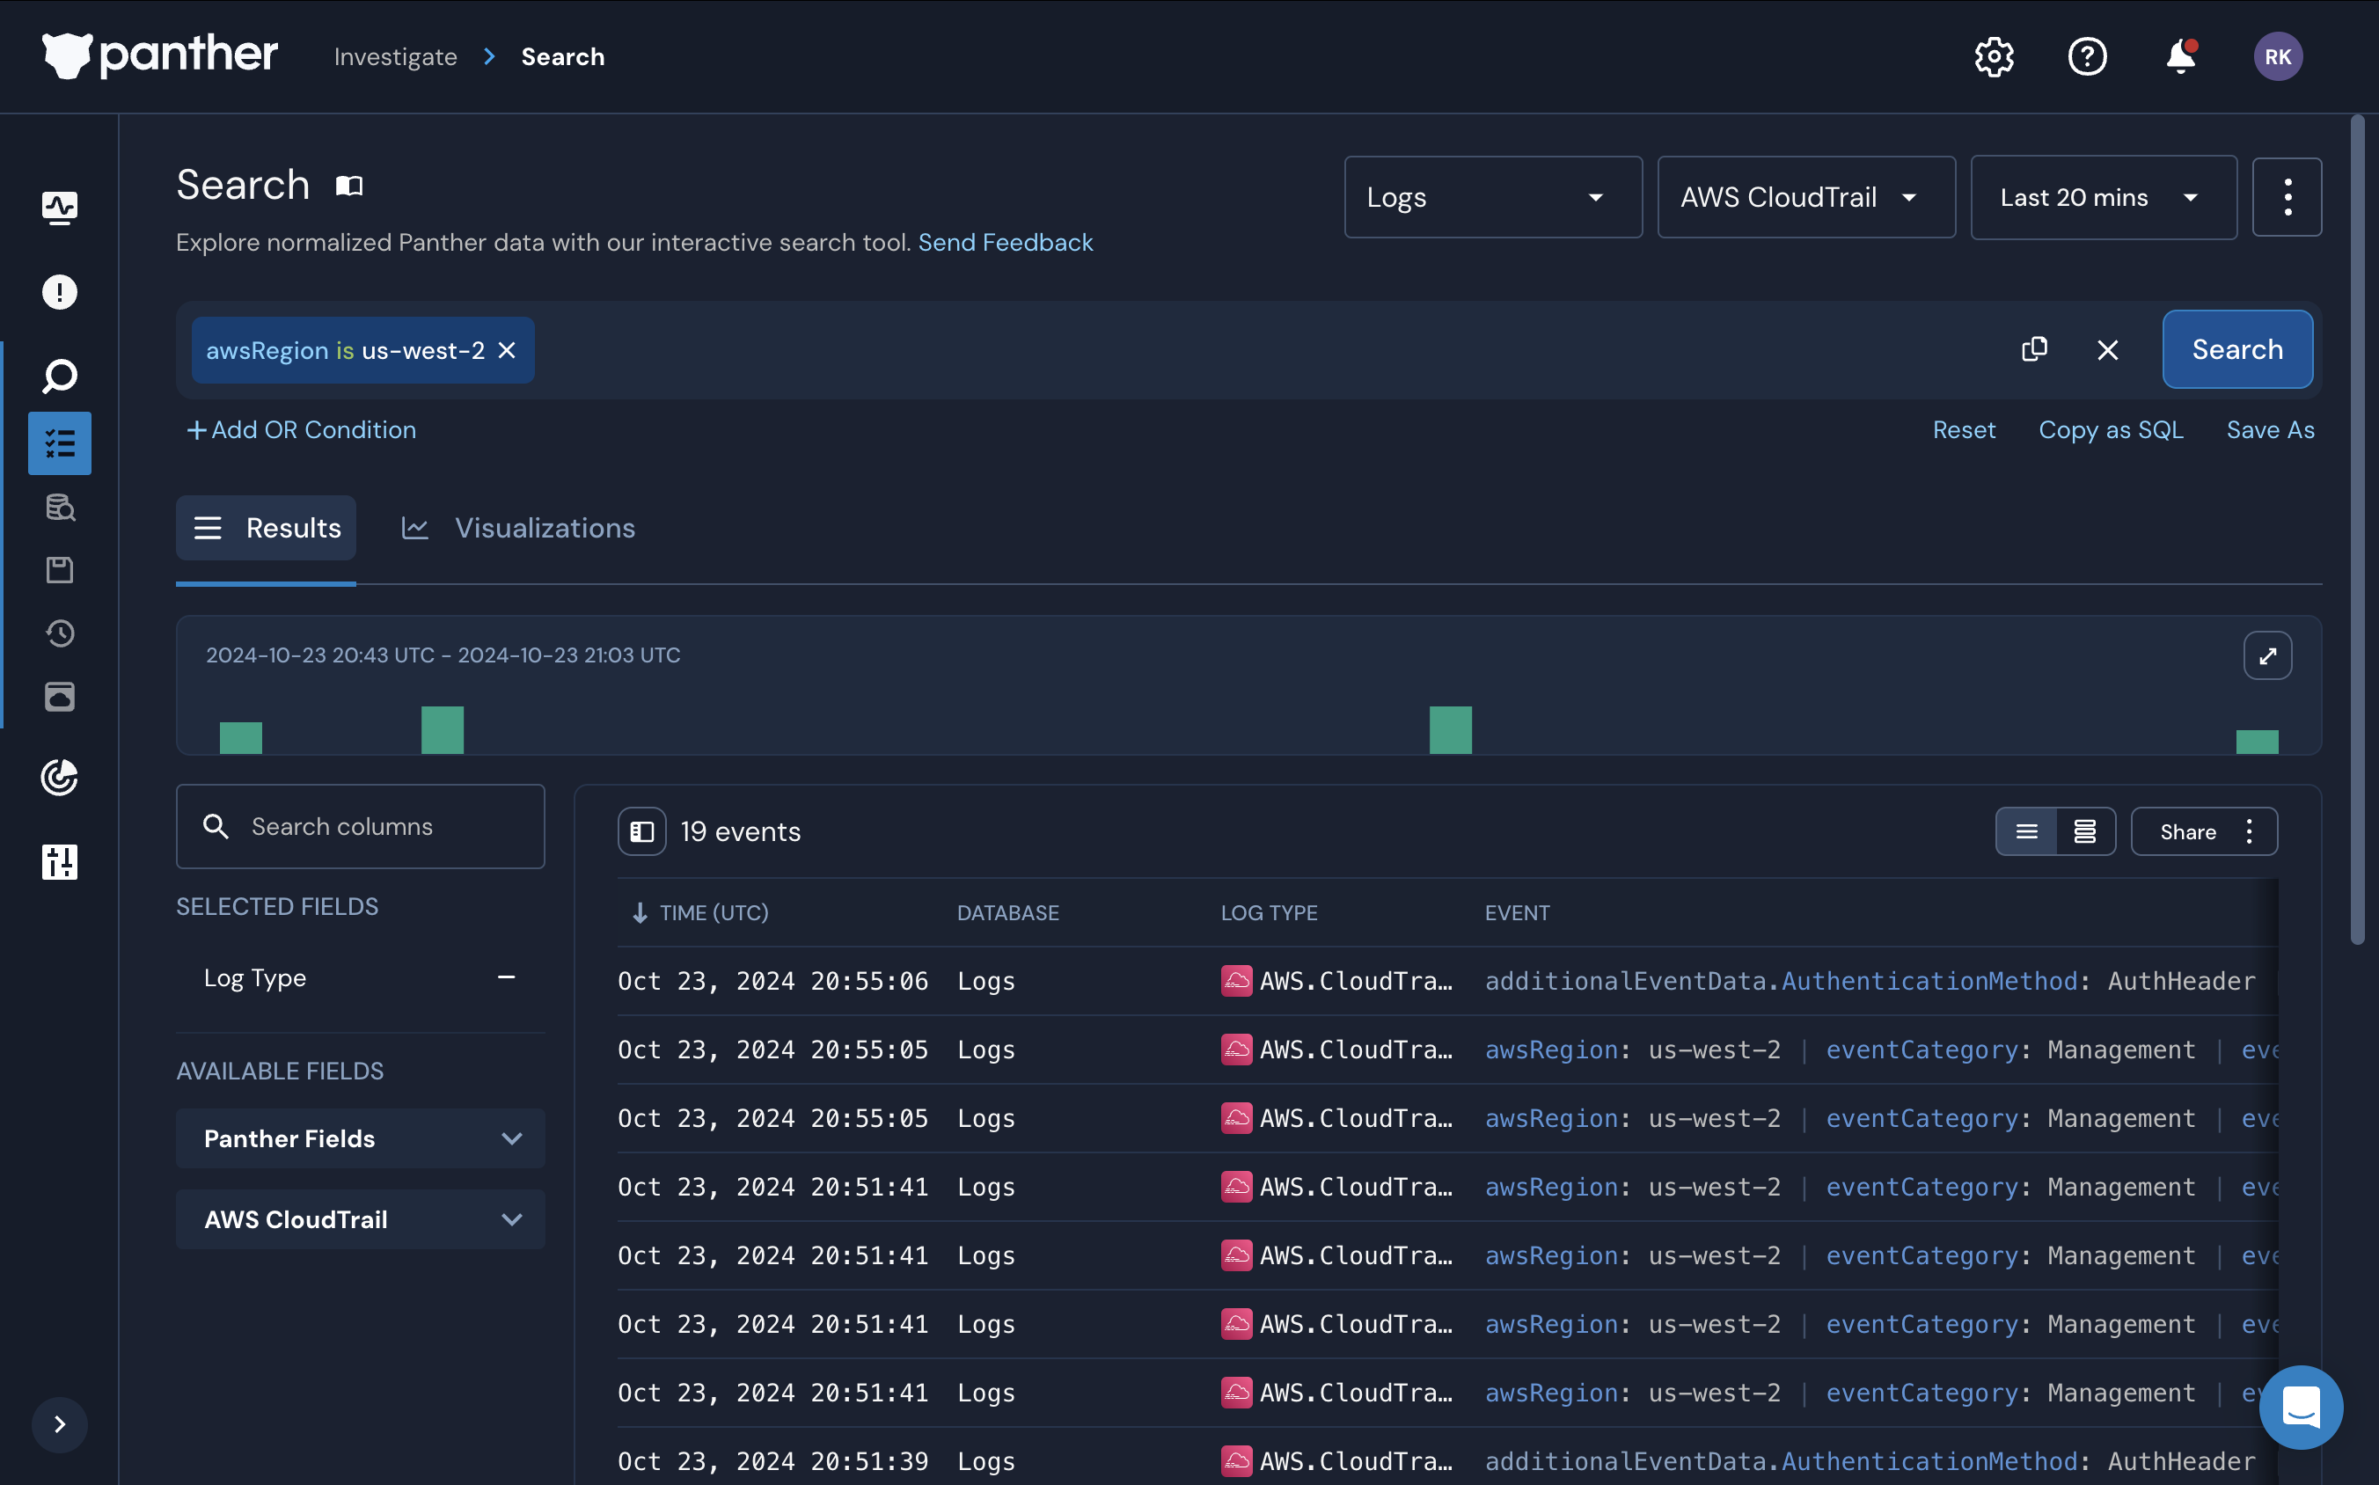Open the notifications bell
This screenshot has width=2379, height=1485.
click(2180, 57)
